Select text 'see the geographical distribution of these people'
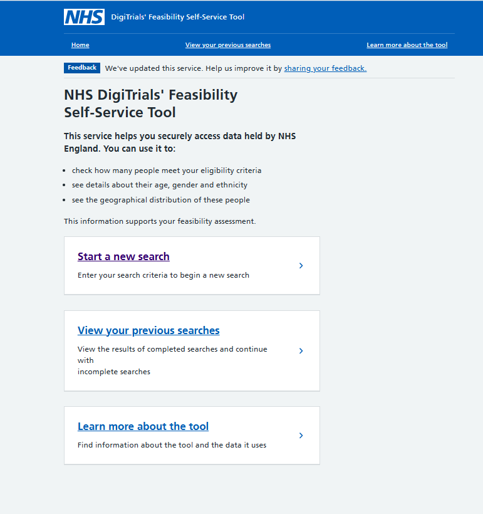 pyautogui.click(x=161, y=200)
